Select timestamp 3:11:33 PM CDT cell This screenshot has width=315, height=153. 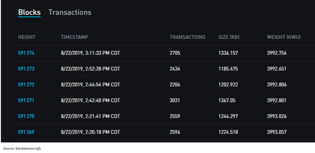90,53
